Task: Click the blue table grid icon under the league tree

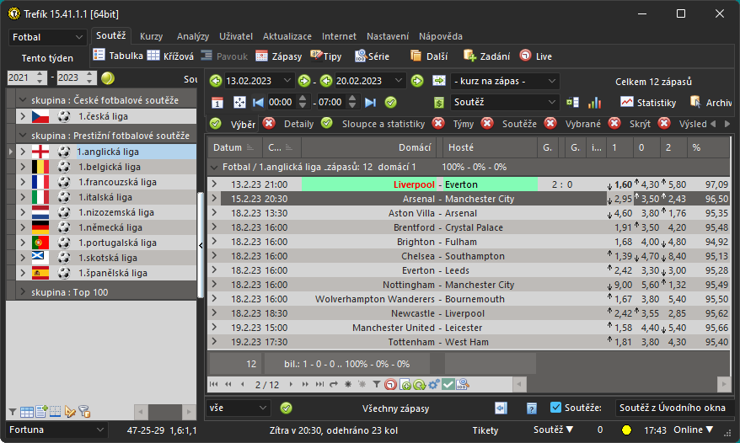Action: coord(27,412)
